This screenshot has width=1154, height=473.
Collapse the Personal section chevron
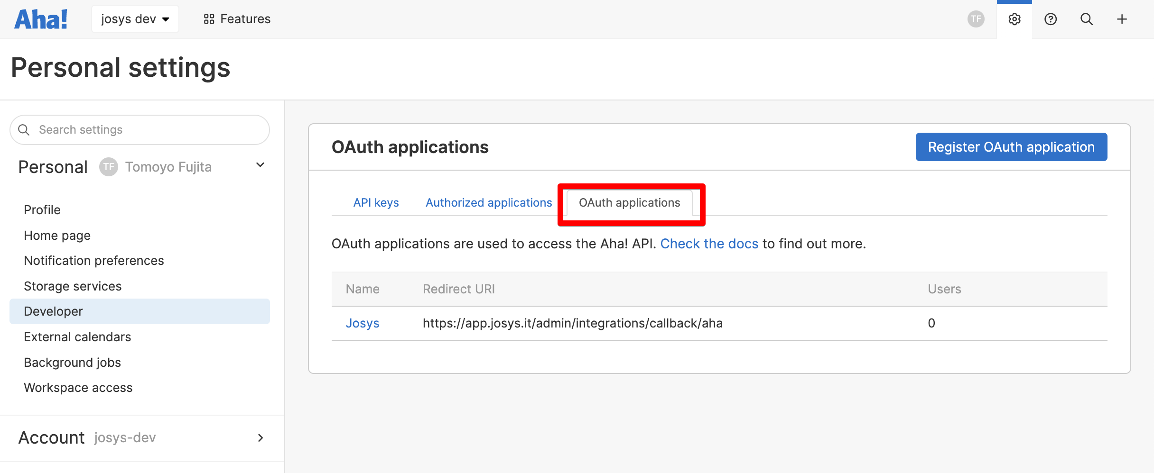(260, 165)
